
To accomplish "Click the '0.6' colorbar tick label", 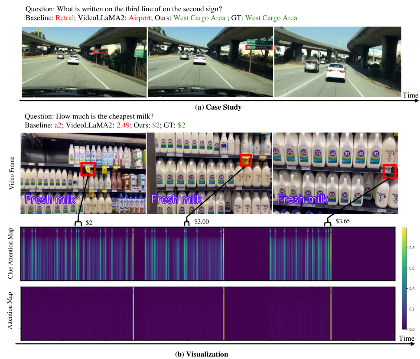I will coord(412,268).
